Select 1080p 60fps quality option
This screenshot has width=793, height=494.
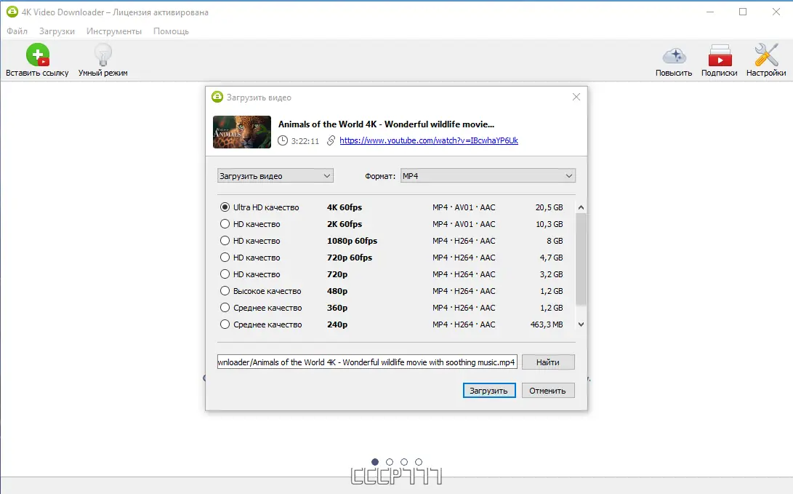point(225,240)
